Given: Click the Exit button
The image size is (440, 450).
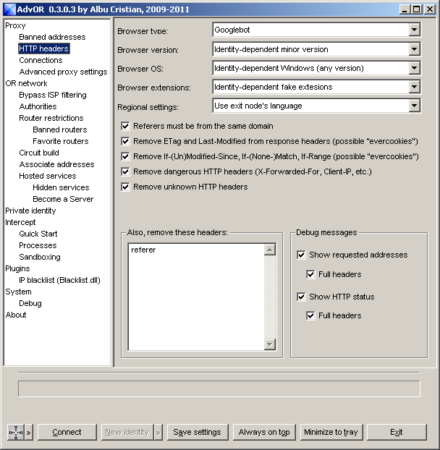Looking at the screenshot, I should (397, 432).
